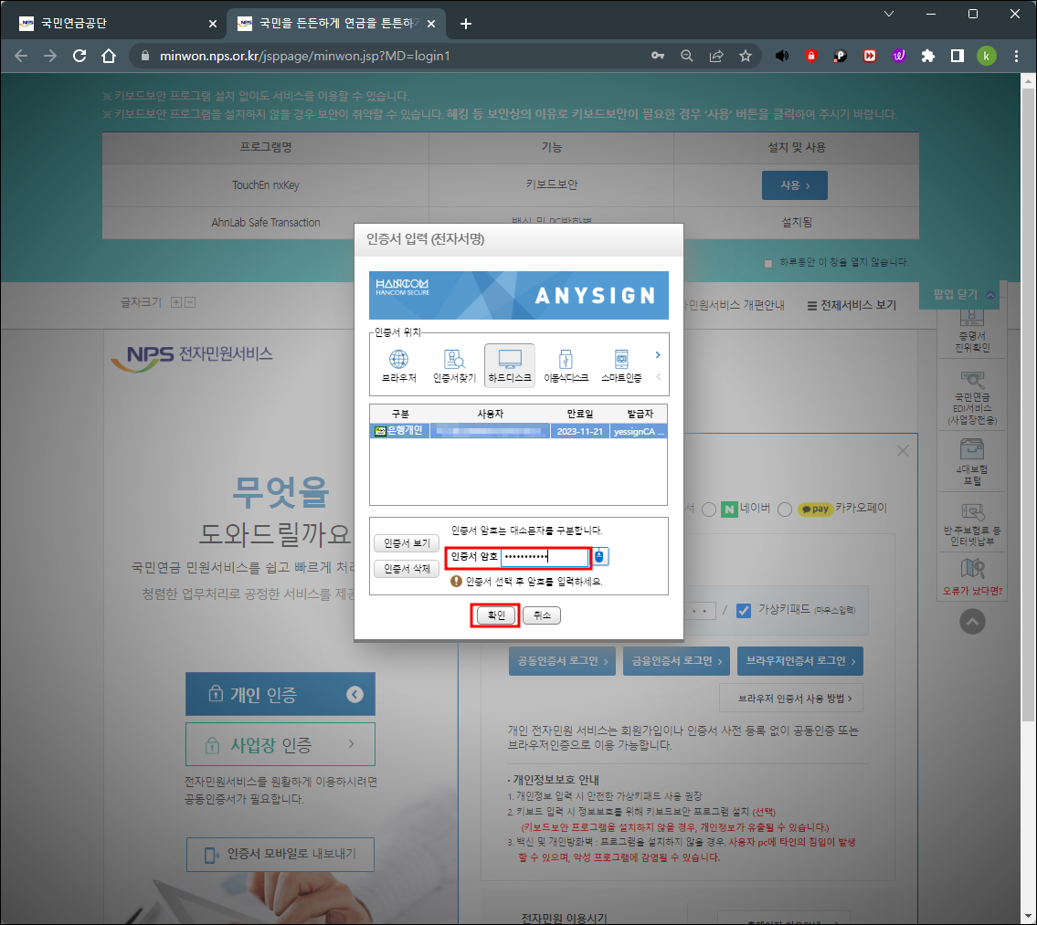Click the mouse icon beside password field
Image resolution: width=1037 pixels, height=925 pixels.
pyautogui.click(x=598, y=556)
